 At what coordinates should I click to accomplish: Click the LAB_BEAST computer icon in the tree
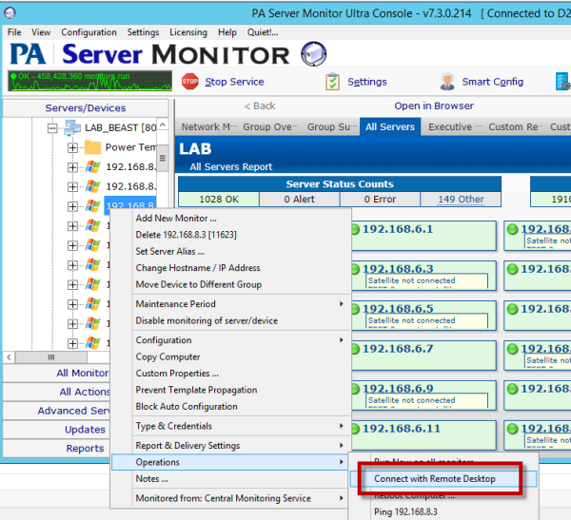(x=72, y=127)
